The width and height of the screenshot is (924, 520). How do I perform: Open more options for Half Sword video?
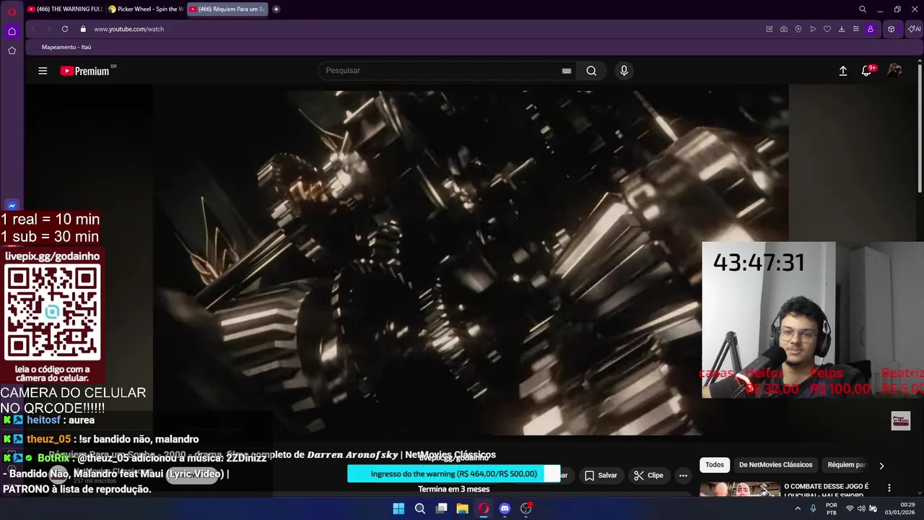click(889, 488)
